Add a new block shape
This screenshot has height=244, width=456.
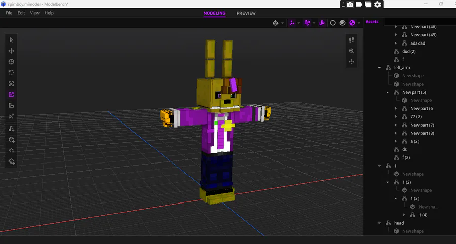[x=11, y=140]
